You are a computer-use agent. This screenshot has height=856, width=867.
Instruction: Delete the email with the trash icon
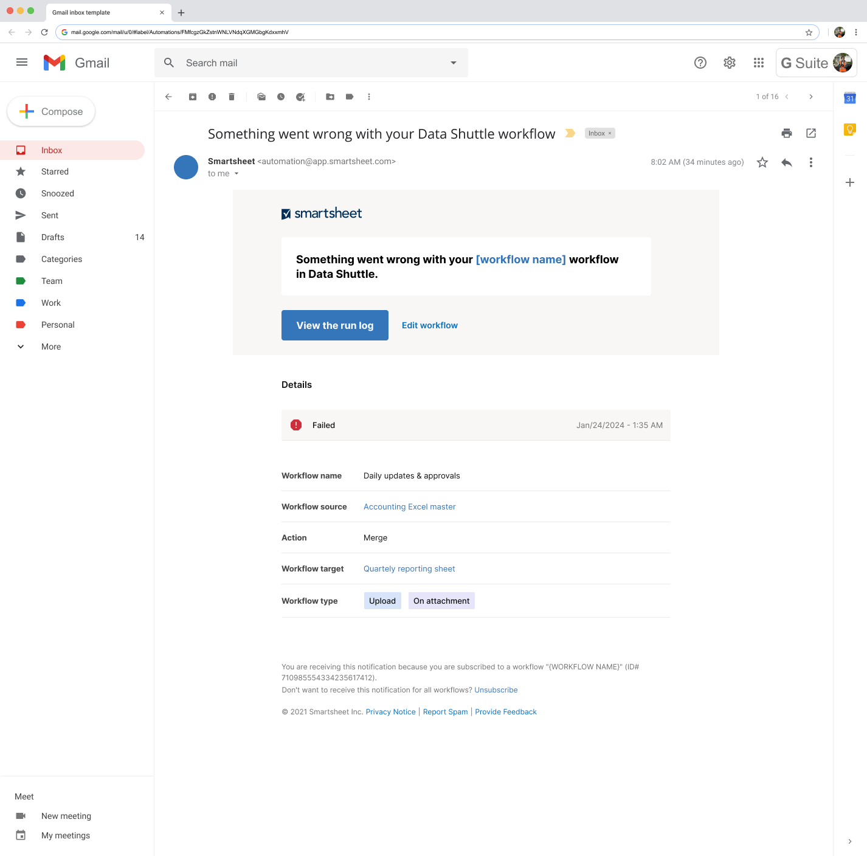[x=232, y=97]
